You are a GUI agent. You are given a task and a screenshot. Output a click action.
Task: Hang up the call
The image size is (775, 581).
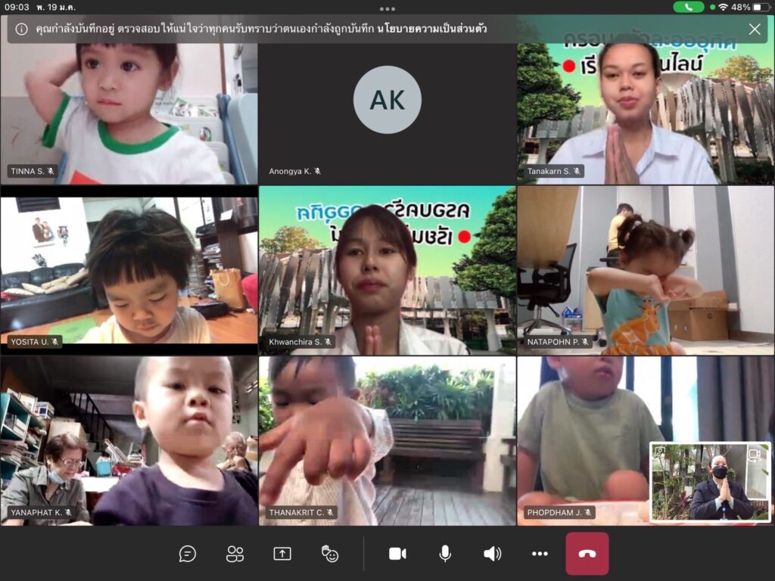(x=587, y=554)
